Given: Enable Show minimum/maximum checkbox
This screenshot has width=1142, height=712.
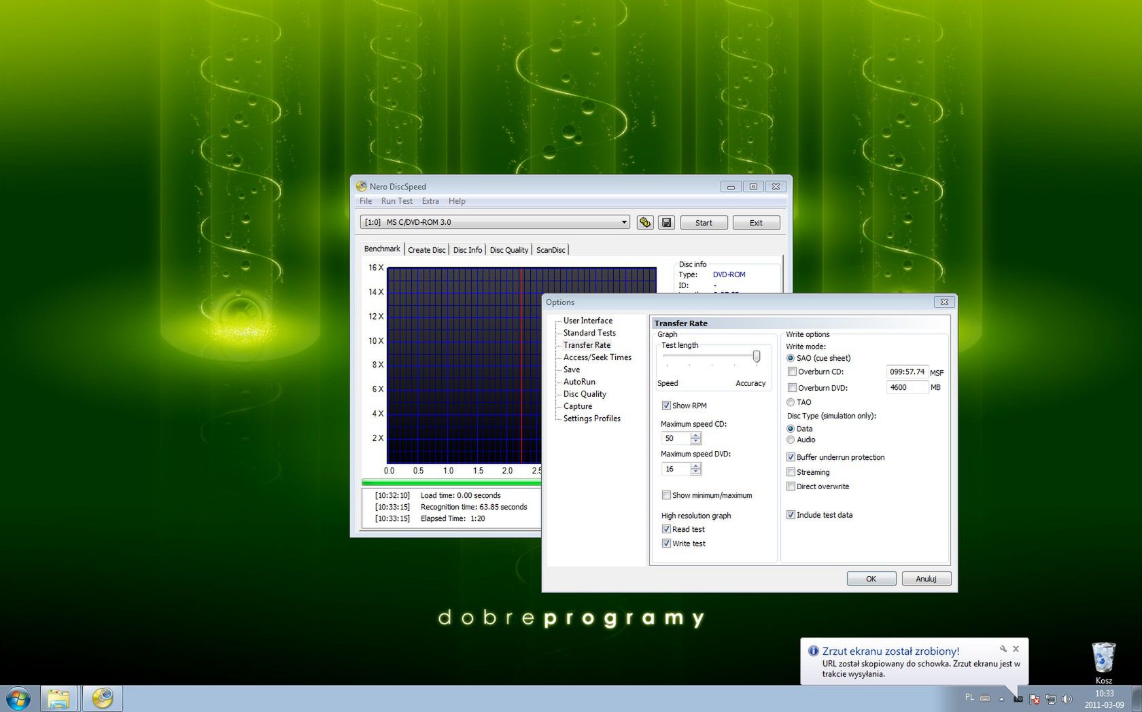Looking at the screenshot, I should pos(666,495).
